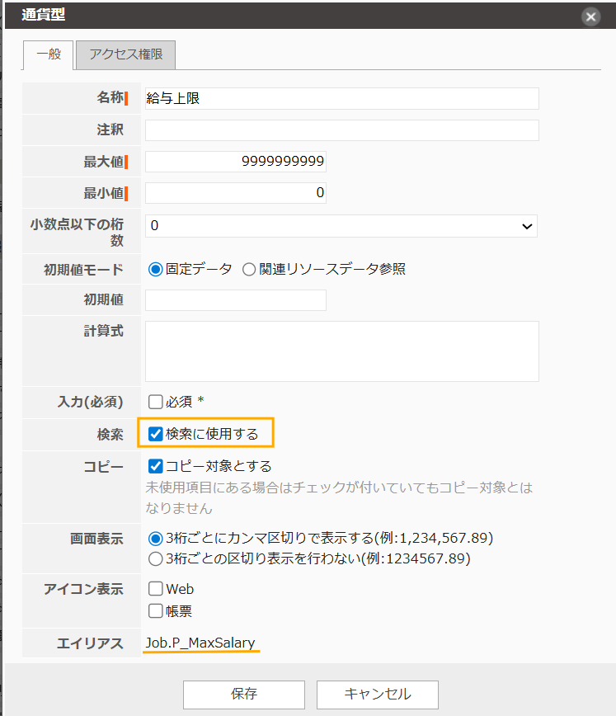This screenshot has width=616, height=716.
Task: Click the 初期値 input field
Action: point(236,300)
